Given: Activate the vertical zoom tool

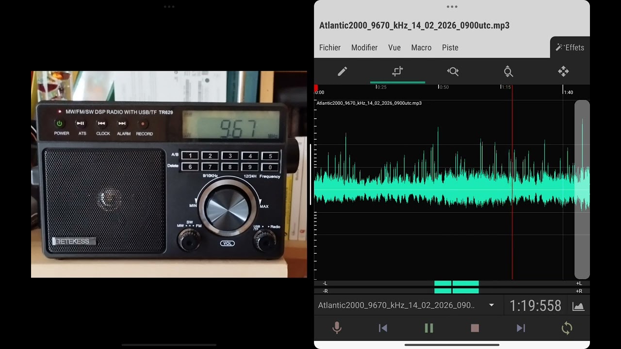Looking at the screenshot, I should [508, 72].
